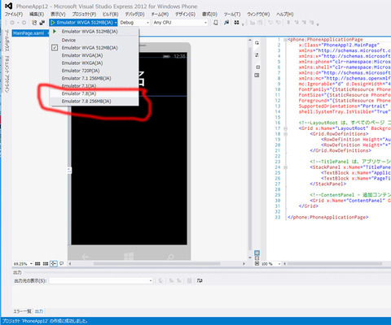Open the ツールボックス side tab
The width and height of the screenshot is (391, 325).
coord(7,41)
